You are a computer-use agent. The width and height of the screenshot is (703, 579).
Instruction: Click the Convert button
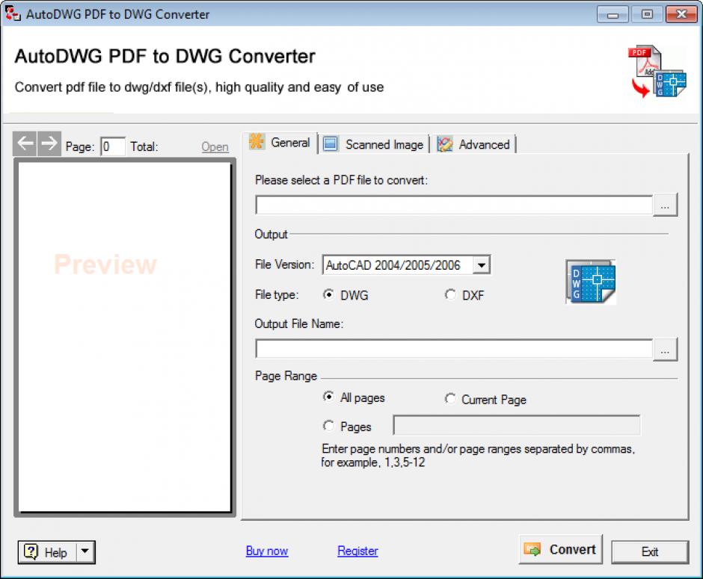coord(560,549)
